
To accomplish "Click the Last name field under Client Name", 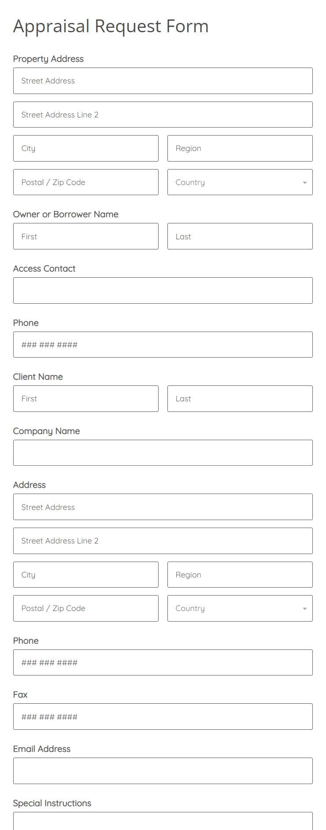I will tap(240, 398).
